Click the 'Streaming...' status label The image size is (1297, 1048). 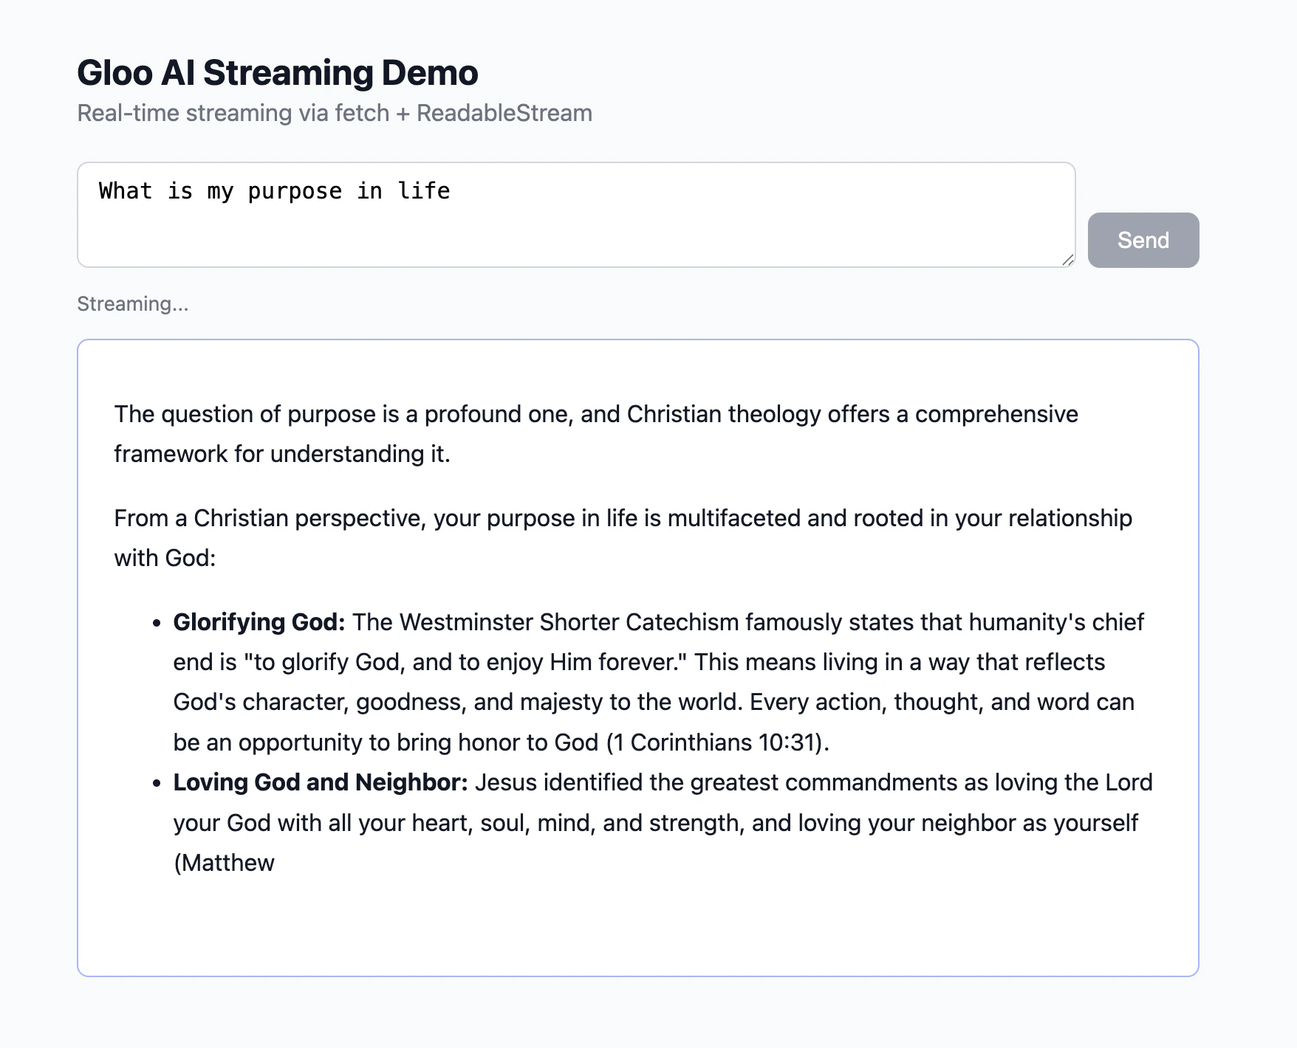tap(133, 303)
